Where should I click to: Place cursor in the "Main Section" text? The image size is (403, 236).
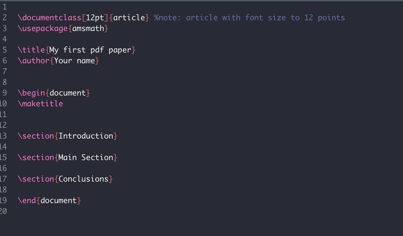[86, 158]
